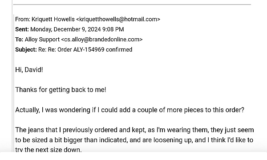Click the line try the next size down
Screen dimensions: 267x160
(49, 150)
